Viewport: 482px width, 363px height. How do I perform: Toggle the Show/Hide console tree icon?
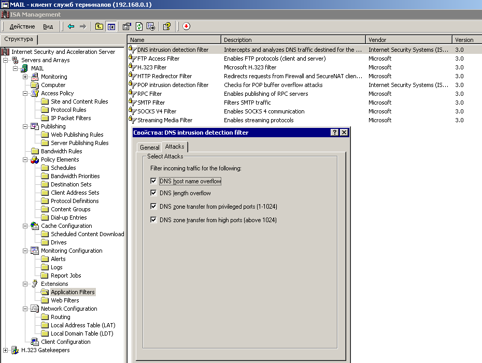click(x=111, y=27)
